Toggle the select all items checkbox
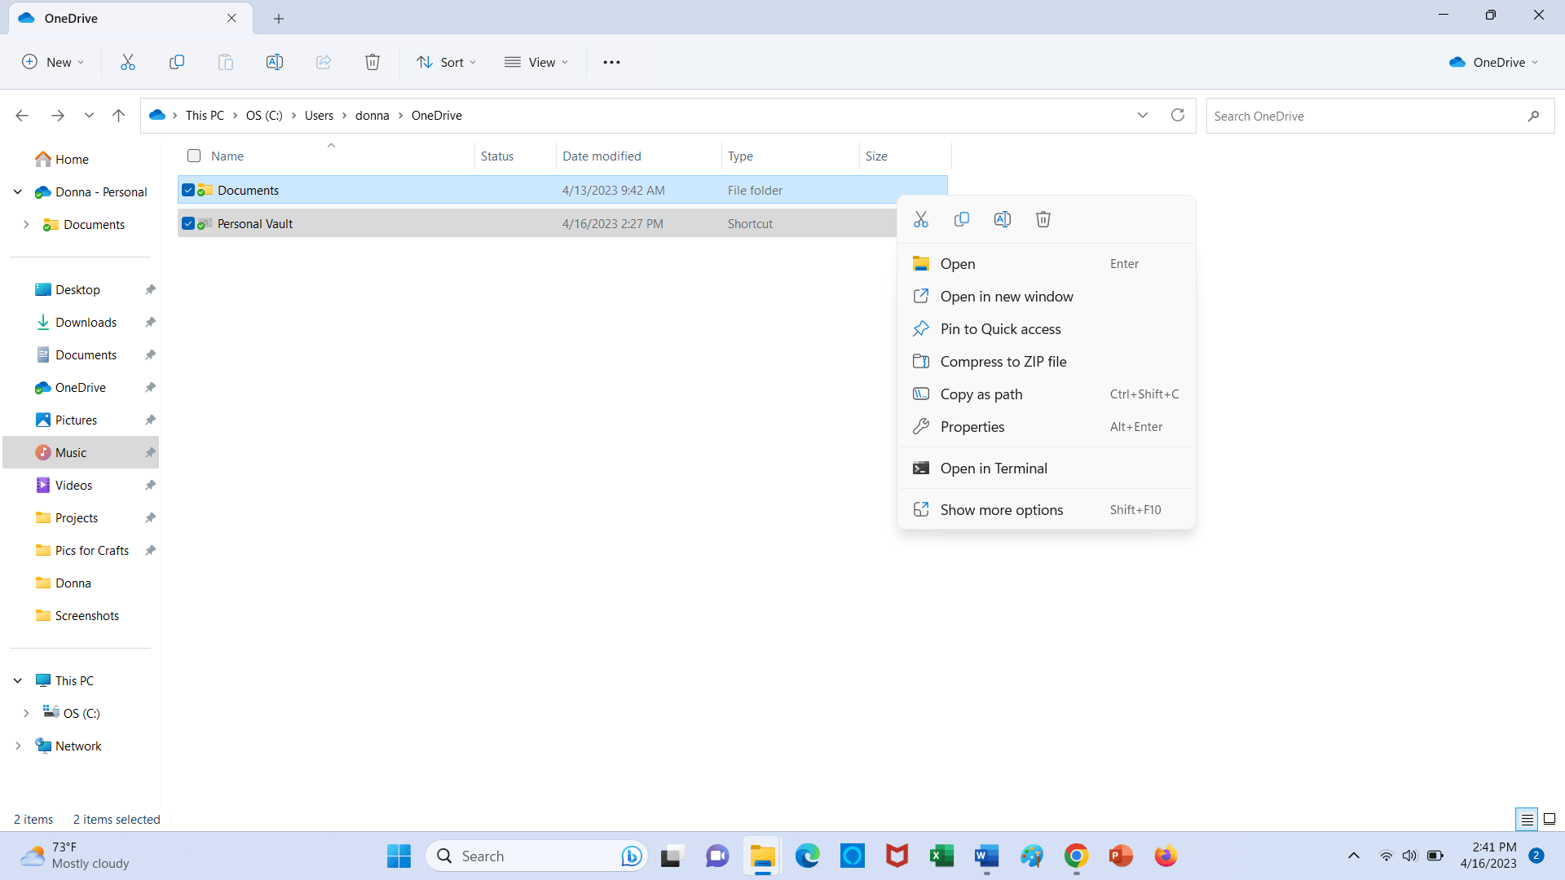The image size is (1565, 880). pos(194,156)
